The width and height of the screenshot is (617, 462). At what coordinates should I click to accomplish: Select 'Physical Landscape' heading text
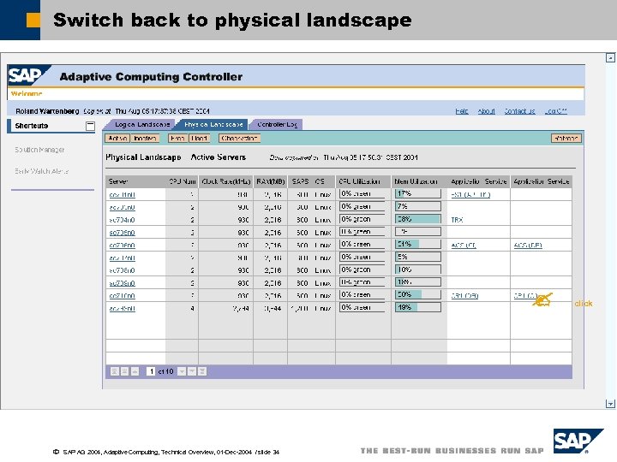143,157
